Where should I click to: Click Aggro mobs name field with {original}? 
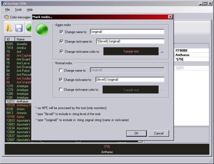tap(127, 32)
